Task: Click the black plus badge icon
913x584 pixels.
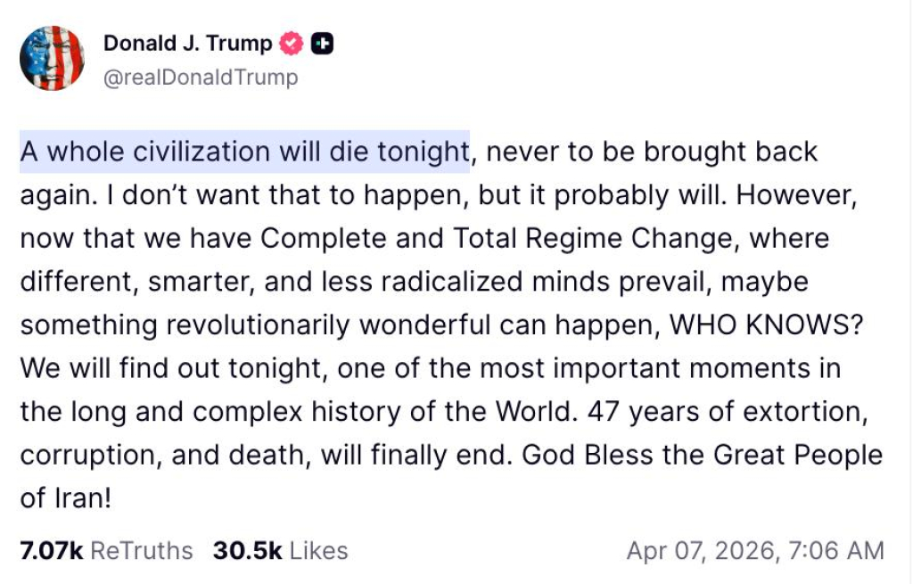Action: 322,43
